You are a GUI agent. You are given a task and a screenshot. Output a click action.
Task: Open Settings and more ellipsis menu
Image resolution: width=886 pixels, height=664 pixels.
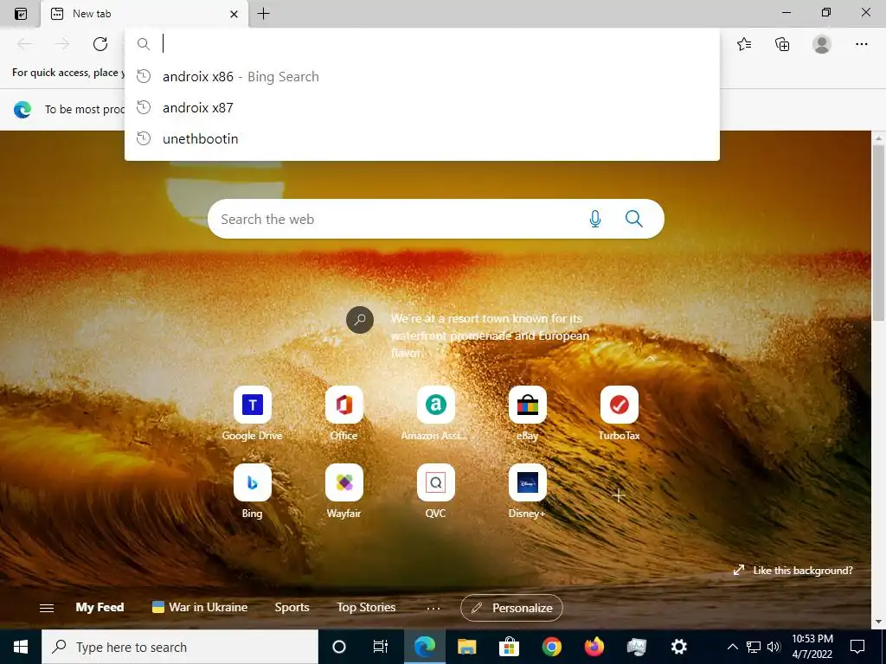pyautogui.click(x=861, y=44)
